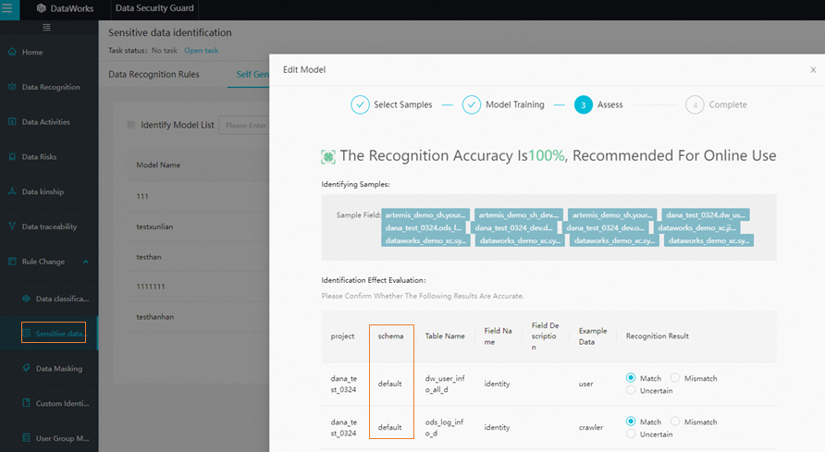825x452 pixels.
Task: Click the Sensitive data sidebar icon
Action: click(26, 333)
